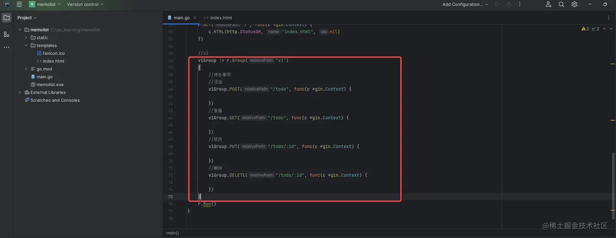Click "index.html" string in c.HTML call
This screenshot has width=616, height=238.
(x=299, y=32)
